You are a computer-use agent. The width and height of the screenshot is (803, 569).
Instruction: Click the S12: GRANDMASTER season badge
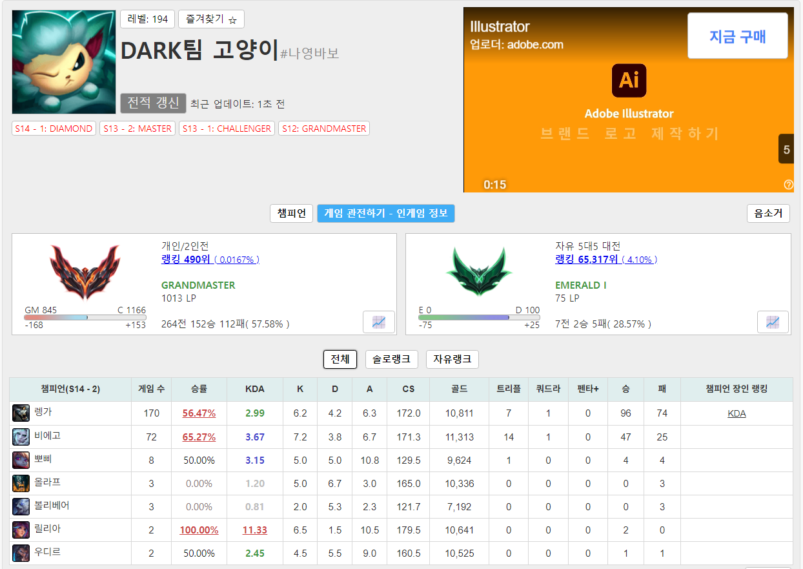pyautogui.click(x=324, y=129)
